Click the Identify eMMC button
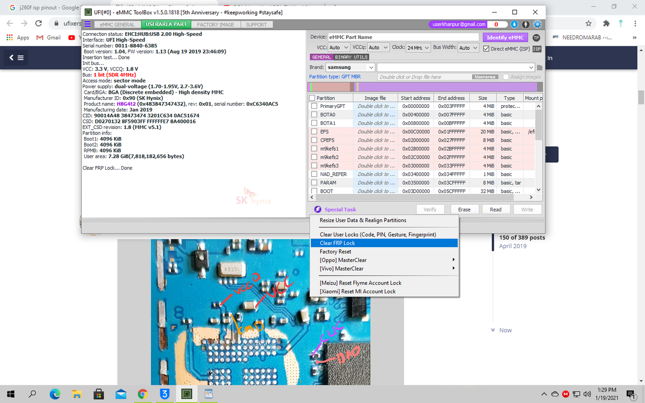 (x=505, y=38)
